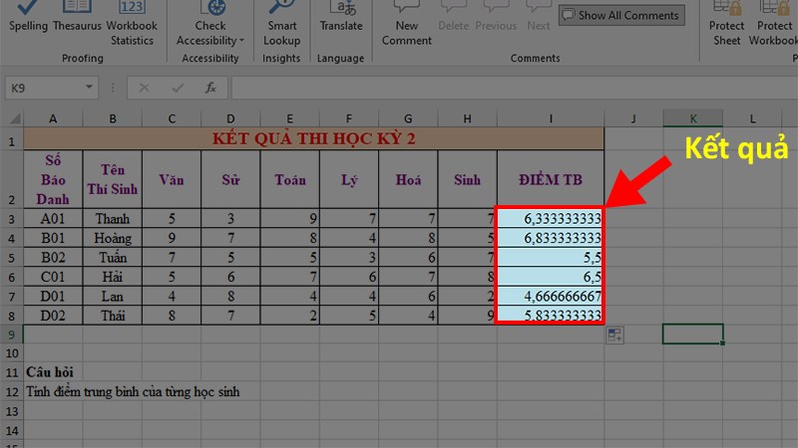
Task: Select the row 9 header
Action: point(11,334)
